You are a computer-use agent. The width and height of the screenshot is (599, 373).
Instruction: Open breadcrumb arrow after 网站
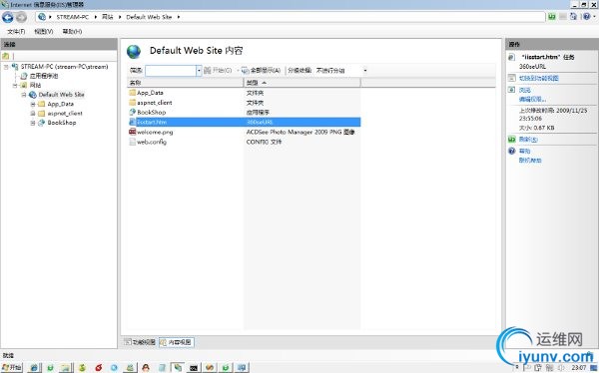click(x=120, y=17)
